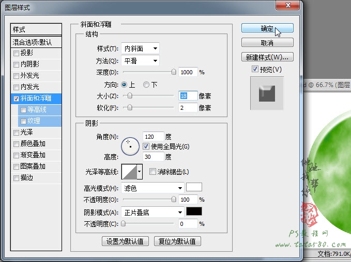The height and width of the screenshot is (262, 351).
Task: Enable the 描边 style checkbox
Action: (x=16, y=178)
